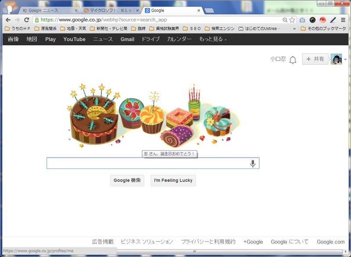351x257 pixels.
Task: Click the browser back arrow
Action: click(x=8, y=20)
